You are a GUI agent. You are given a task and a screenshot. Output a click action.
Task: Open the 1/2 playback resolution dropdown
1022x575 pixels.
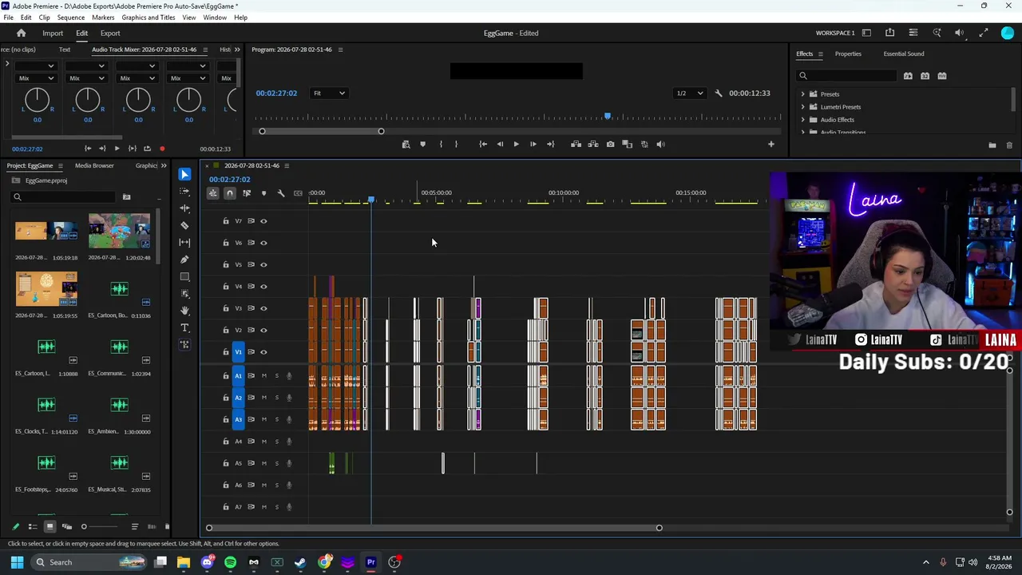tap(690, 93)
